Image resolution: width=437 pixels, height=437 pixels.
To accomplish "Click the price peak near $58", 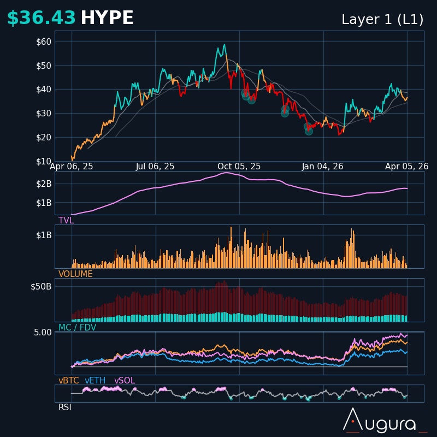I will click(x=224, y=45).
